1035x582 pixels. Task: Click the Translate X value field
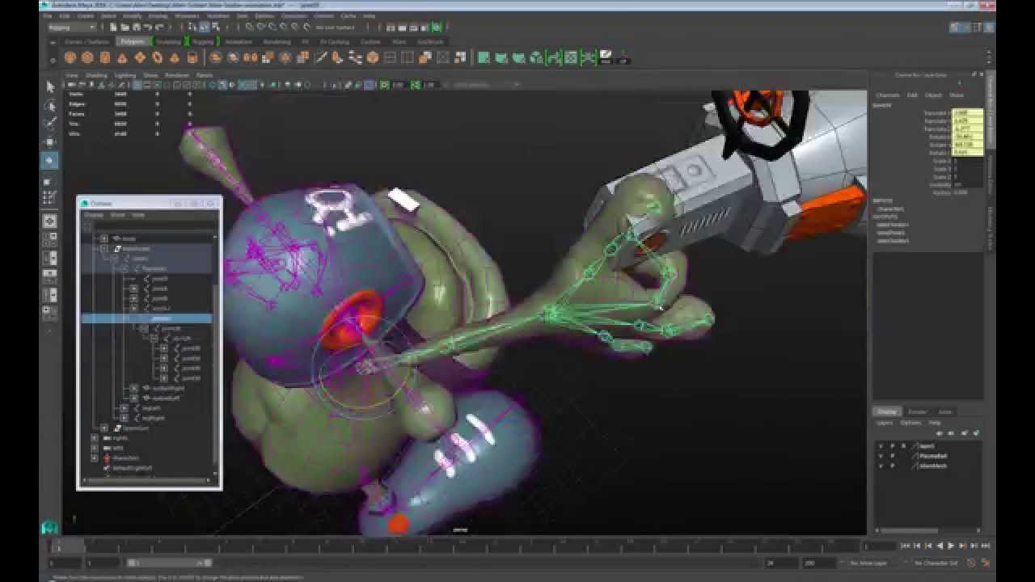pyautogui.click(x=967, y=113)
